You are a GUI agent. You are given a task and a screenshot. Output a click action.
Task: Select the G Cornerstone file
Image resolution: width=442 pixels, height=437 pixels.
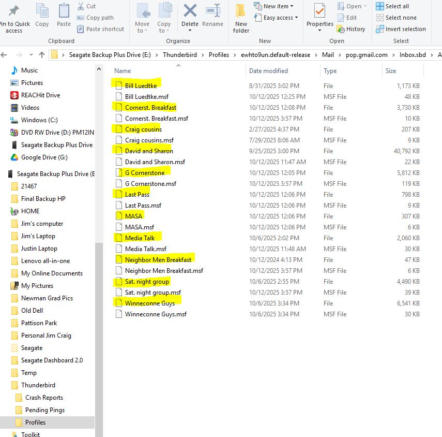click(145, 173)
